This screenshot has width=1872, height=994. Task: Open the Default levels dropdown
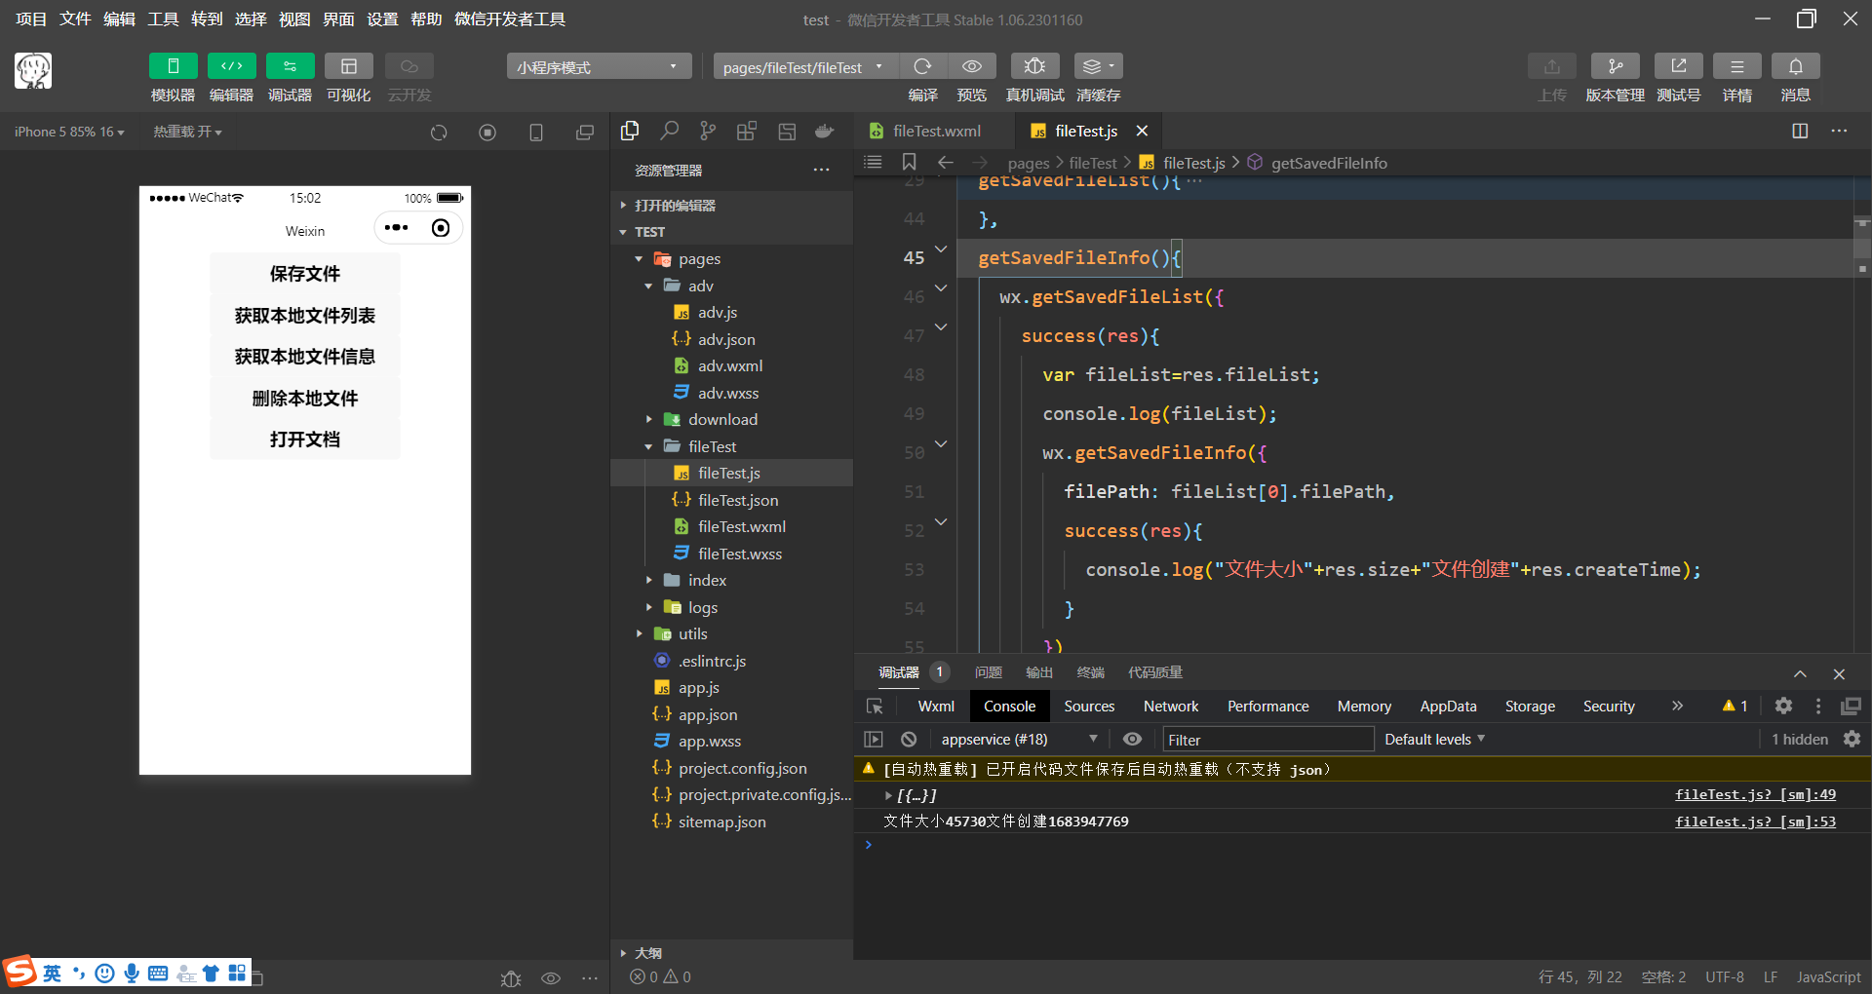1434,740
